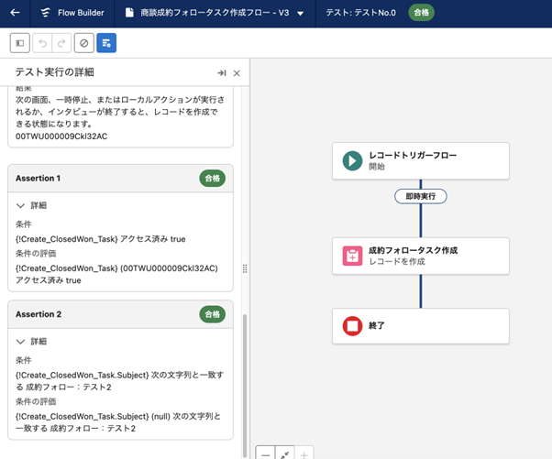Open the flow version dropdown arrow
Image resolution: width=552 pixels, height=459 pixels.
(301, 14)
